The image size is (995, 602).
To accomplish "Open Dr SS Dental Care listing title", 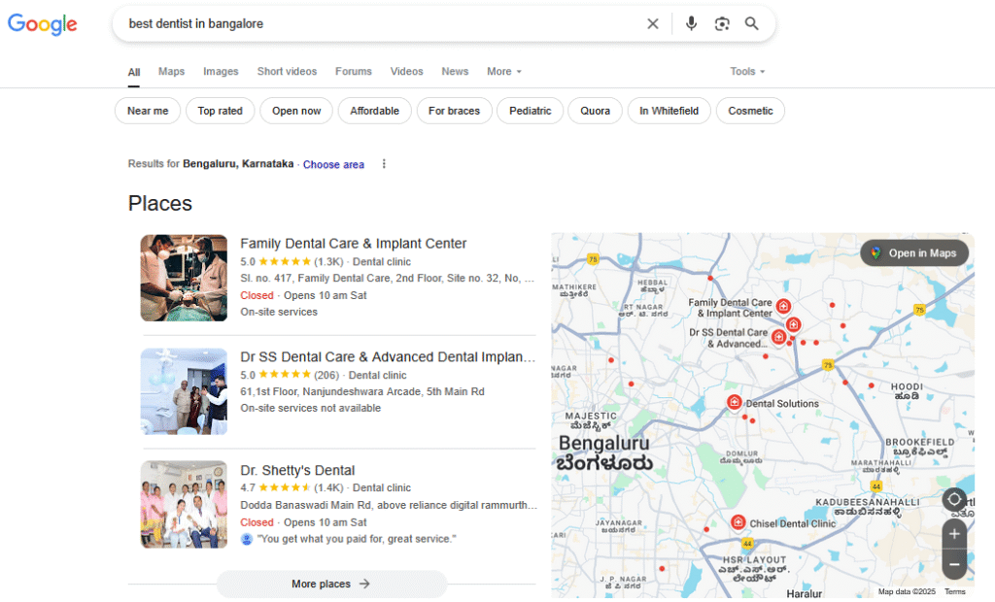I will pos(388,357).
